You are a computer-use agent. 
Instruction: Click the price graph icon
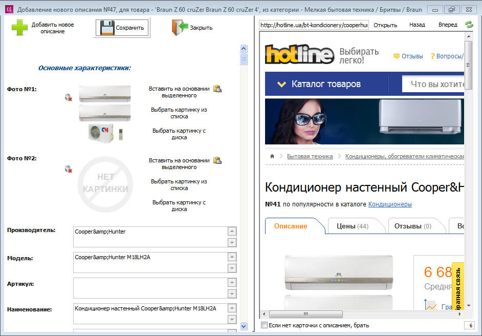(431, 305)
